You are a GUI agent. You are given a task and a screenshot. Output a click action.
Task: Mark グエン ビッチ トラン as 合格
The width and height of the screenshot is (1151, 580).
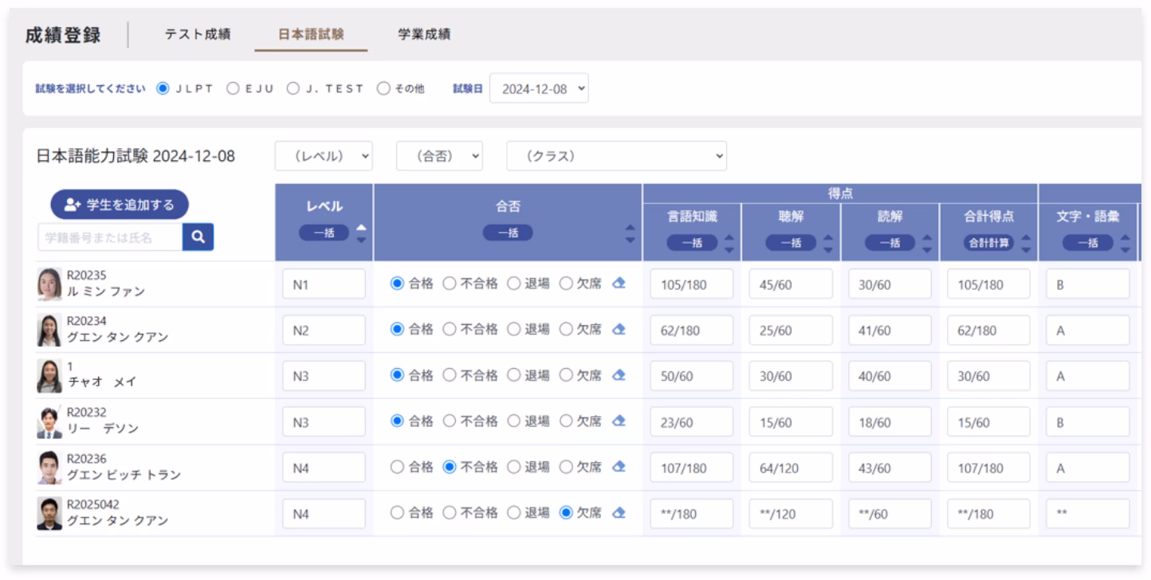[397, 468]
